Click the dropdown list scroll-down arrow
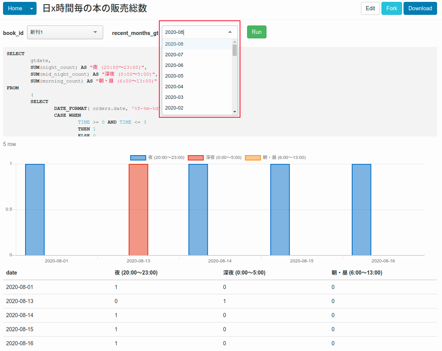 (x=235, y=112)
